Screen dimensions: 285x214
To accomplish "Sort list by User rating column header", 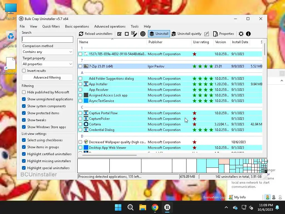I will pos(202,42).
